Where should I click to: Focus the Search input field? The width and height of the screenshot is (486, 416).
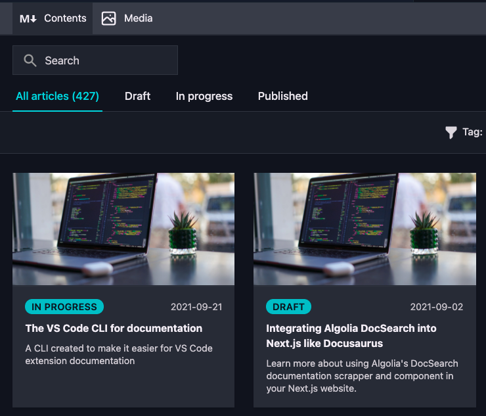(105, 60)
